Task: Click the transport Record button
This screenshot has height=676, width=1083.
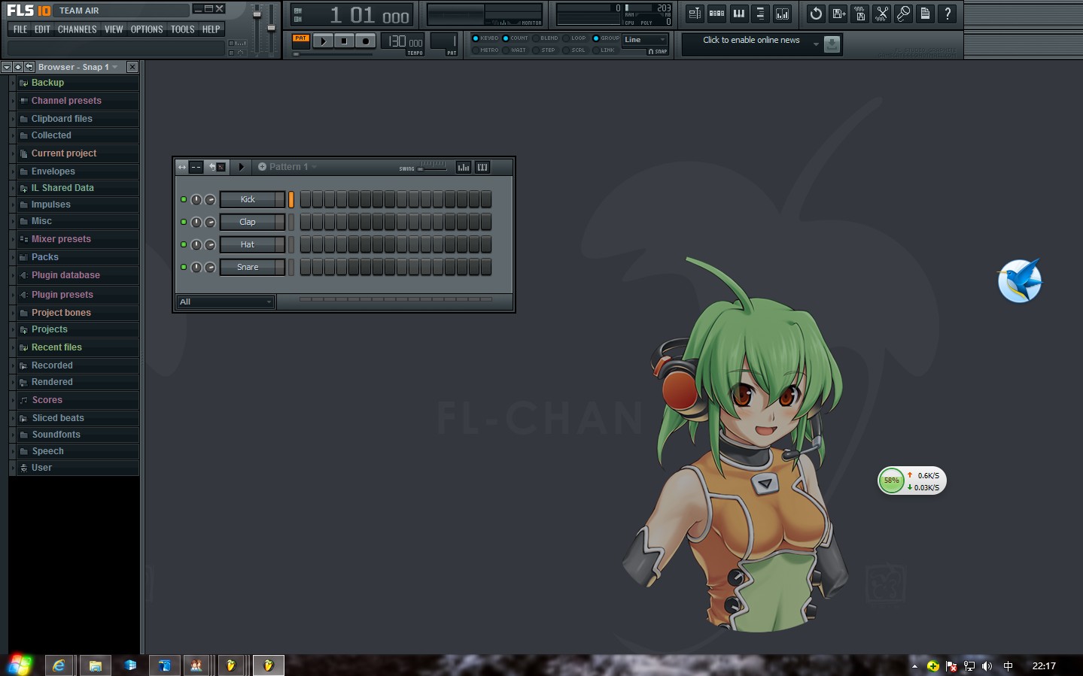Action: 365,41
